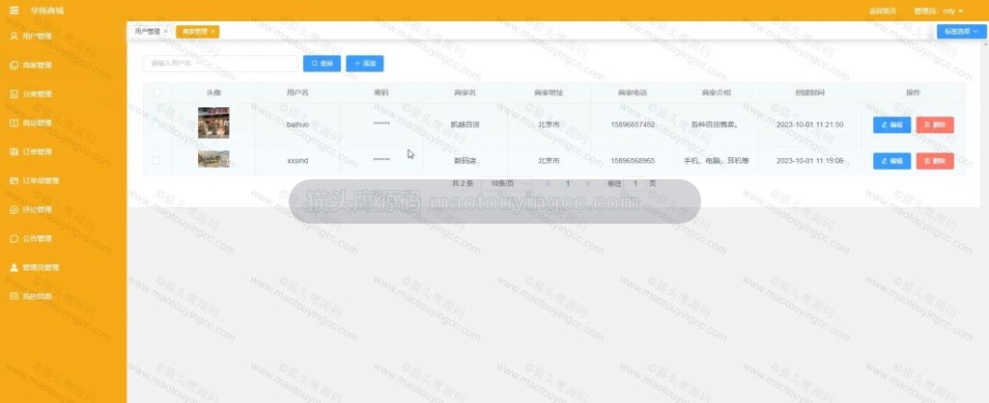Focus the username search input field
The height and width of the screenshot is (403, 989).
point(220,64)
